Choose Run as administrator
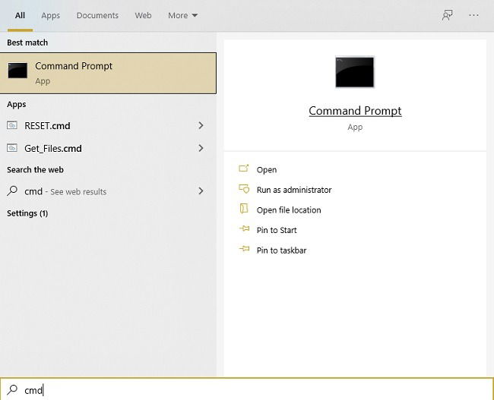The height and width of the screenshot is (400, 494). [294, 190]
